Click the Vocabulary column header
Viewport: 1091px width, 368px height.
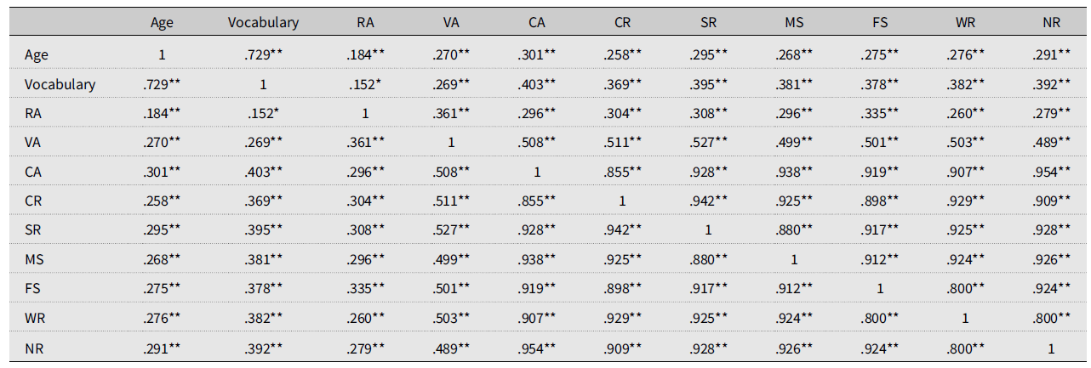263,23
